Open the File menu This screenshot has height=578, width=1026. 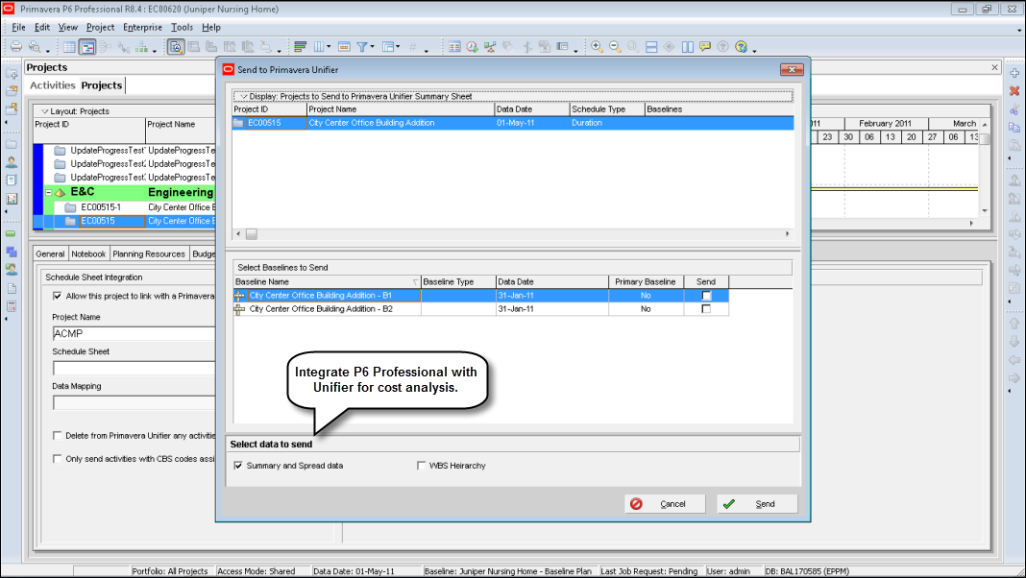click(x=18, y=28)
